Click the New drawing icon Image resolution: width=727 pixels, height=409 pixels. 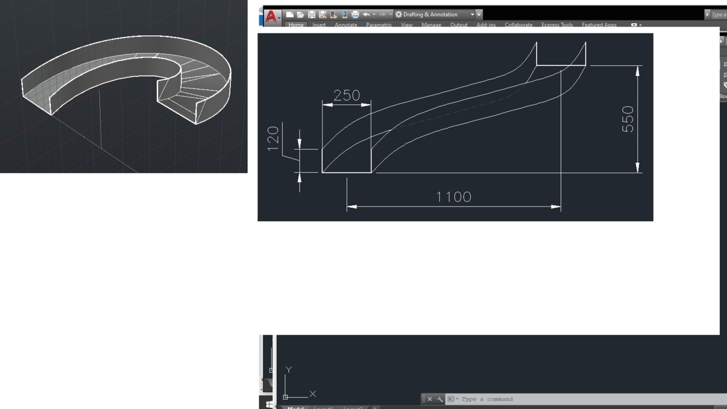[290, 15]
